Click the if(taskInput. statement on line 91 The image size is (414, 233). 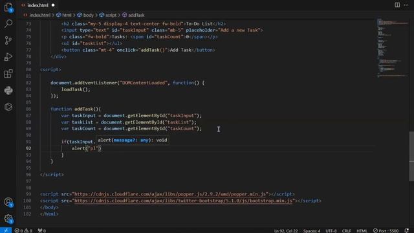coord(78,142)
